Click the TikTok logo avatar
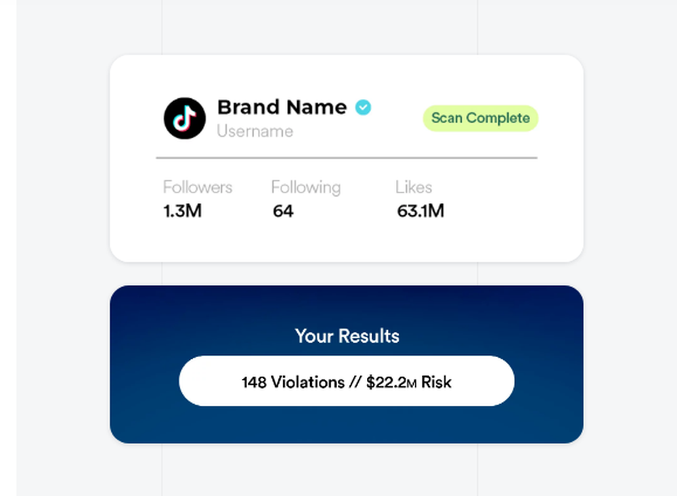This screenshot has width=677, height=496. point(185,119)
